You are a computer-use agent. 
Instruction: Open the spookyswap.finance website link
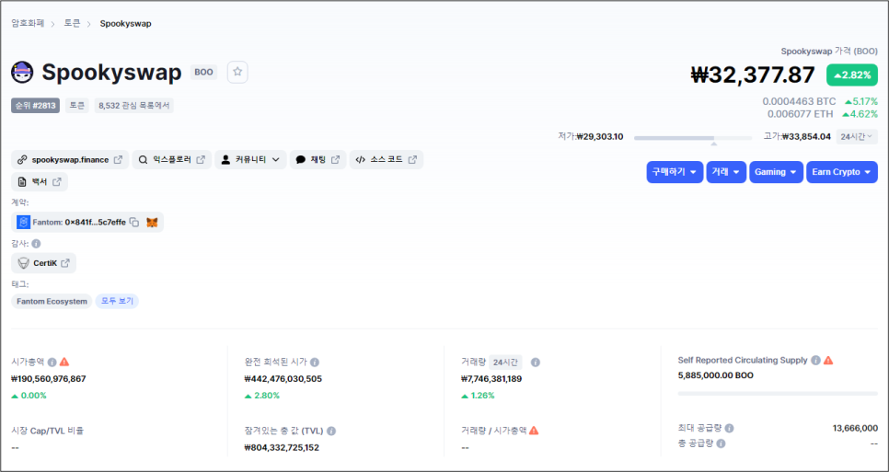point(70,160)
